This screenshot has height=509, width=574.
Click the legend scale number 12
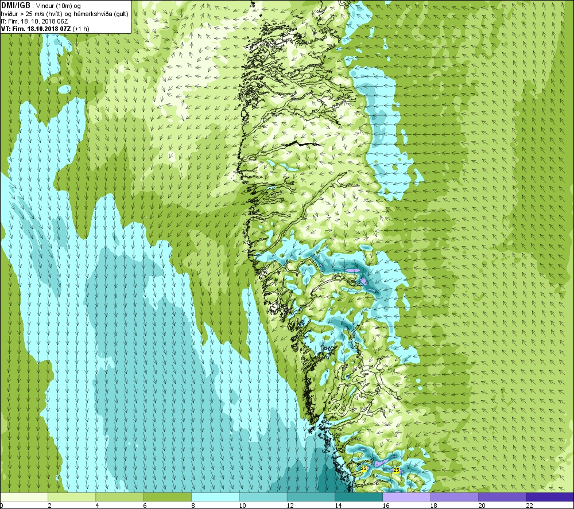[x=290, y=506]
